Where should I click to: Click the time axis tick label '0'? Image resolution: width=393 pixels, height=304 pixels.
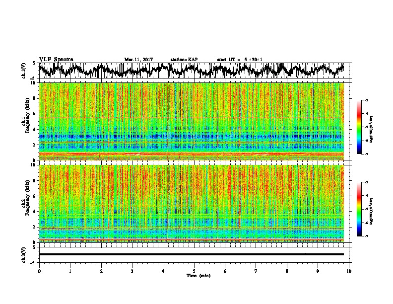39,271
